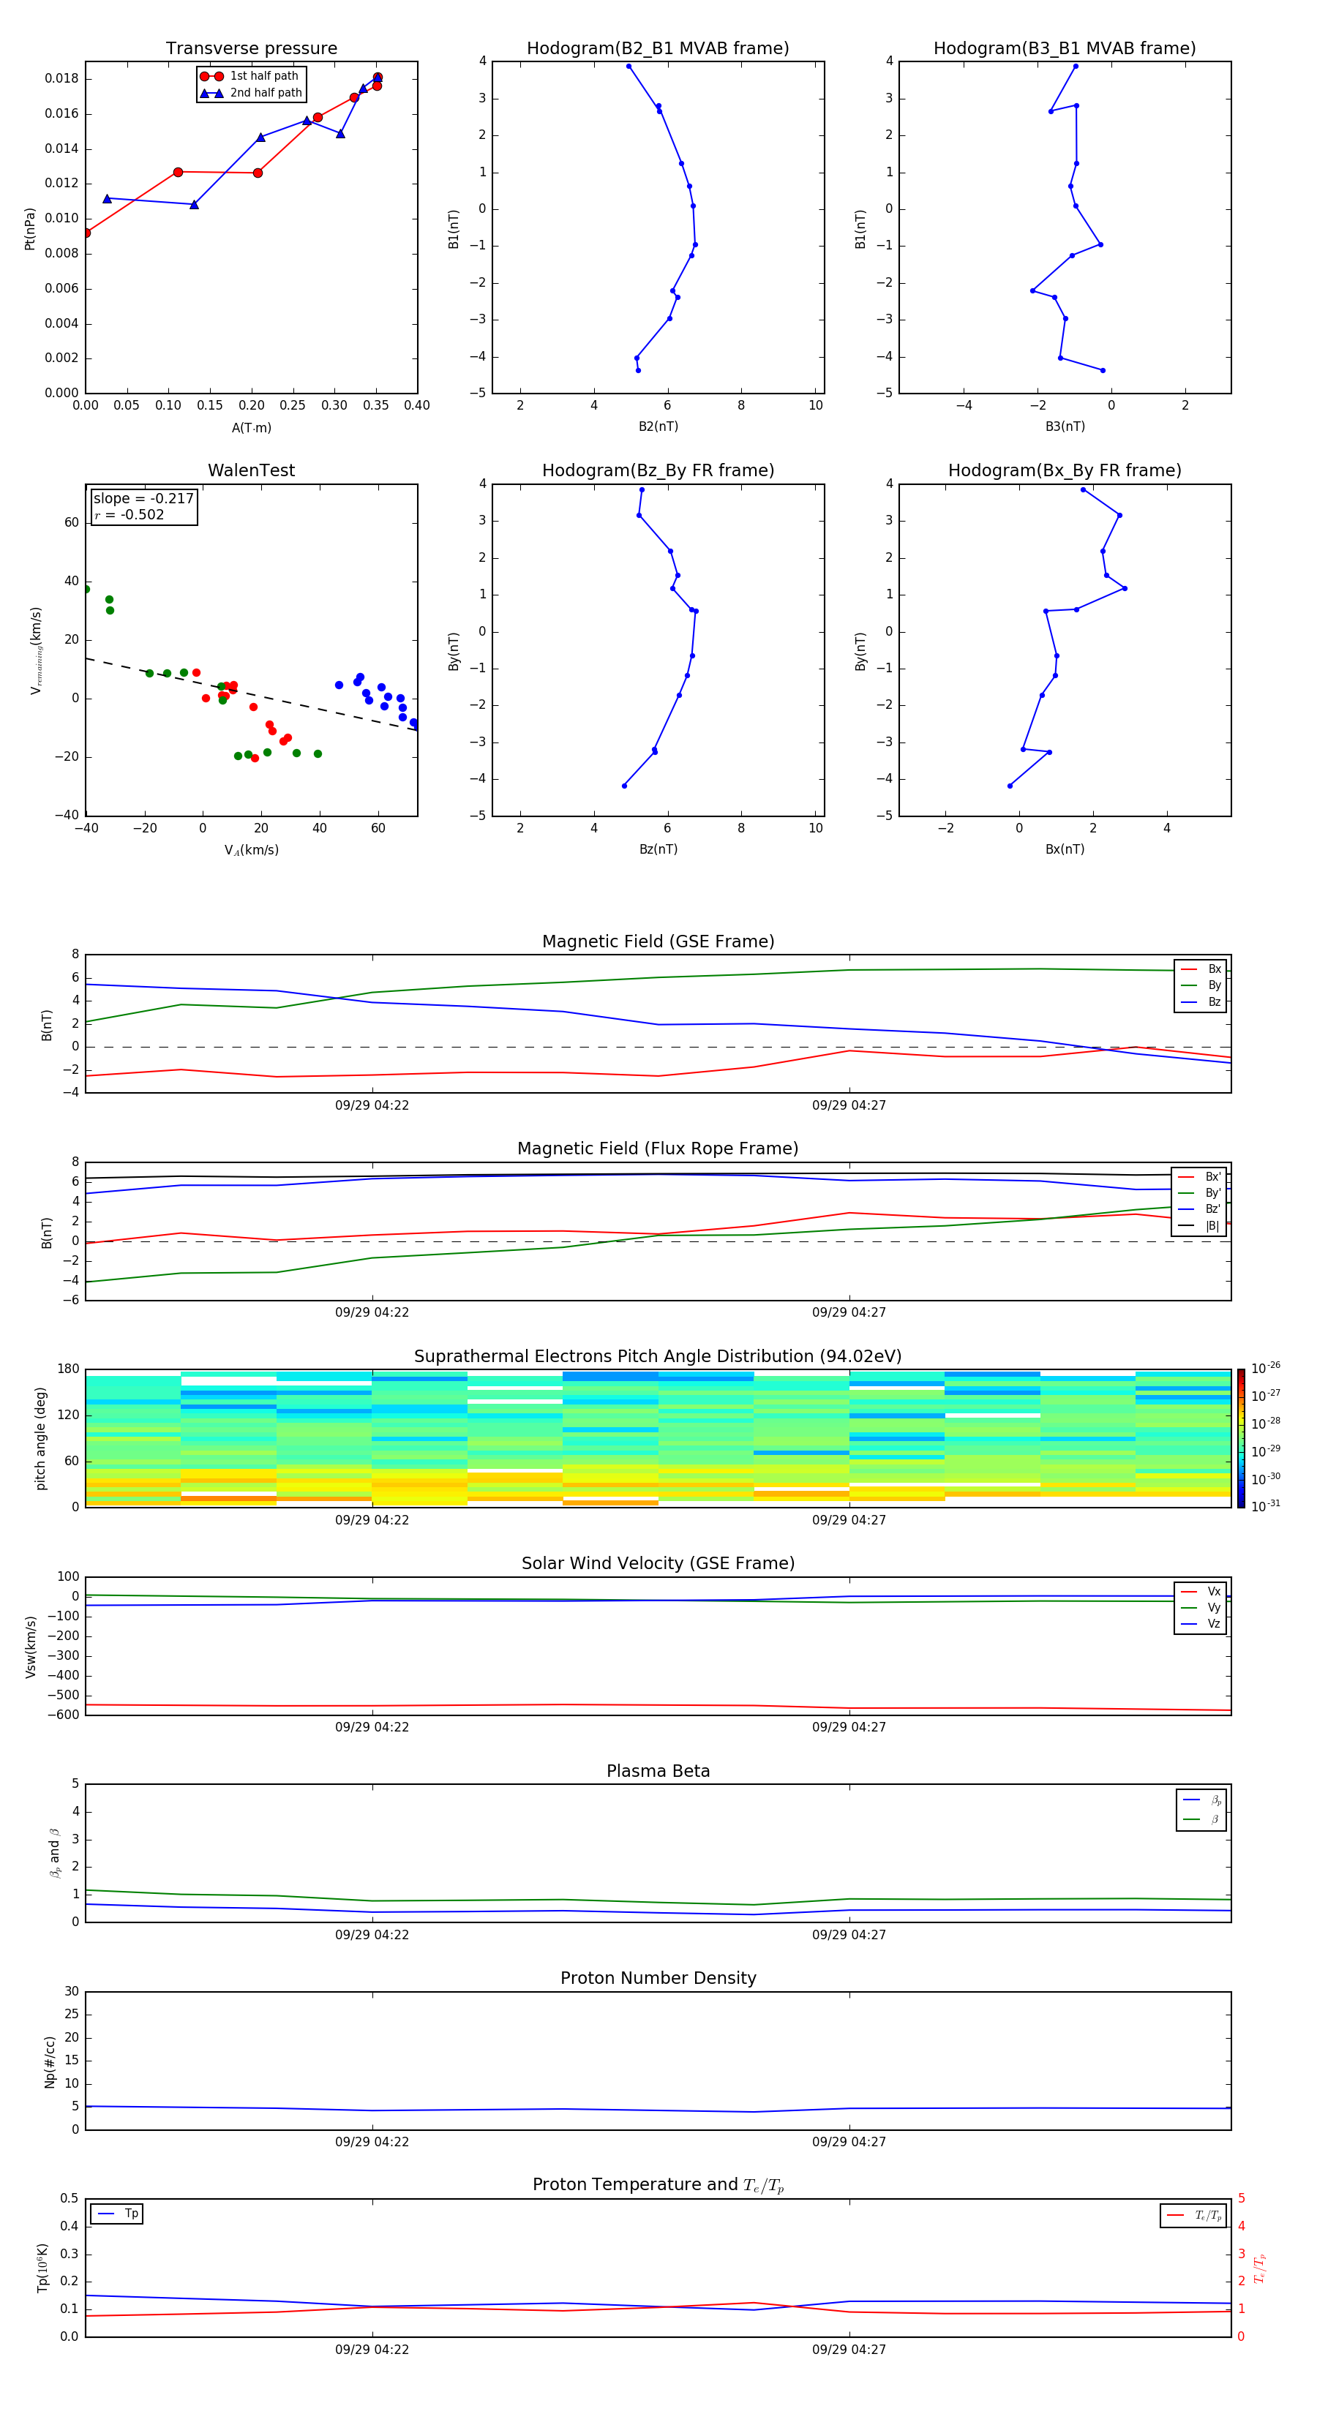This screenshot has height=2414, width=1317.
Task: Click the 'B2(nT)' x-axis label
Action: (x=658, y=426)
